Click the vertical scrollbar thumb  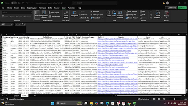coord(187,90)
